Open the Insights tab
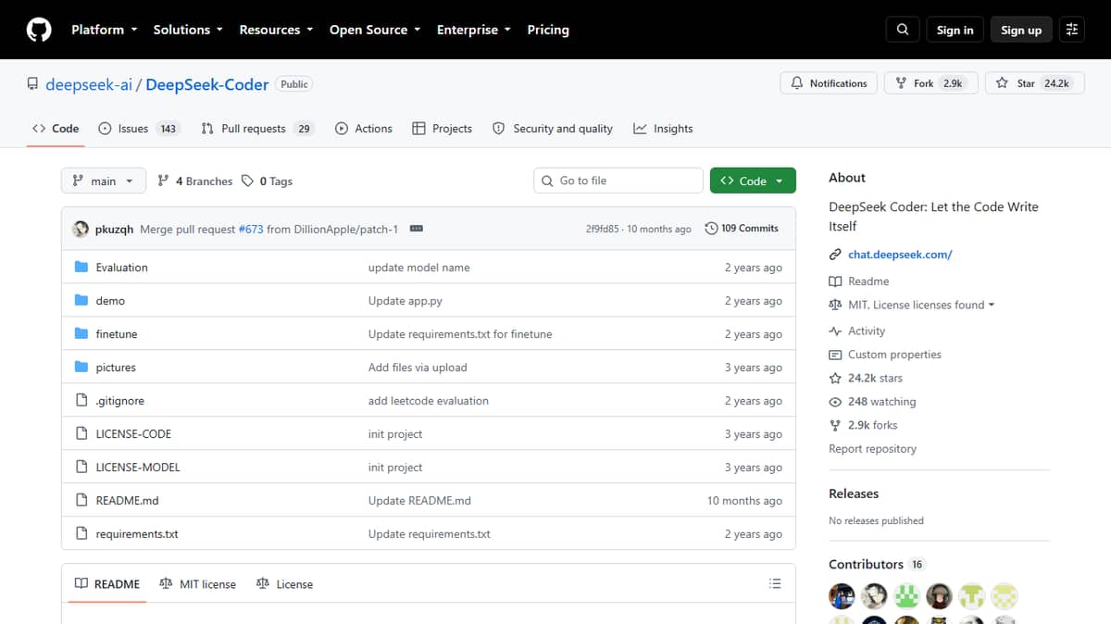 click(663, 129)
